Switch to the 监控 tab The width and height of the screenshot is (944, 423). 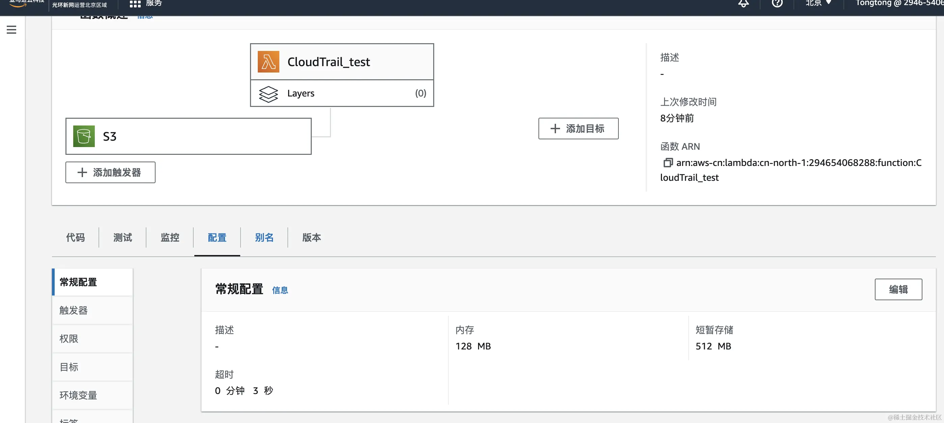click(x=170, y=238)
